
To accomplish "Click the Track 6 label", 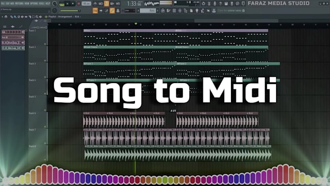I will click(x=32, y=113).
